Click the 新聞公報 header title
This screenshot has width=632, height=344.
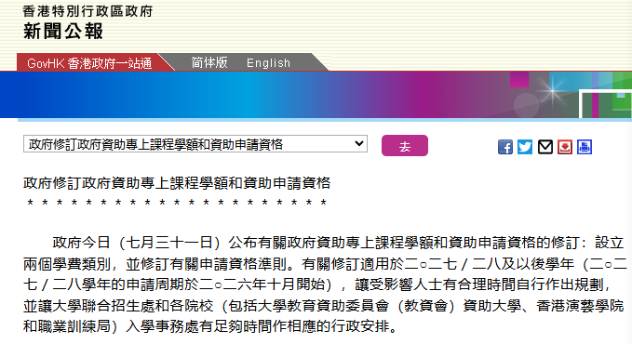coord(63,32)
